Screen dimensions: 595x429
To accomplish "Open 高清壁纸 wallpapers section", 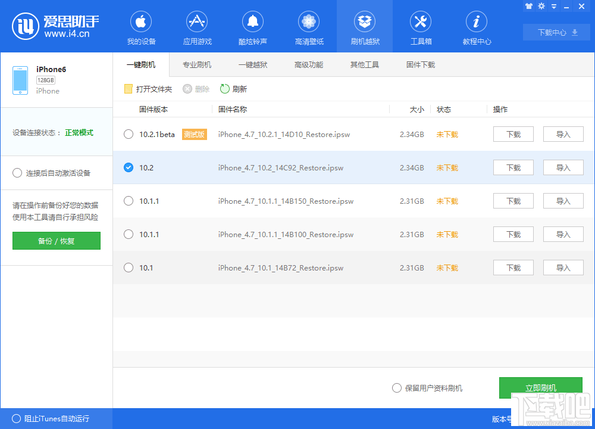I will [309, 28].
